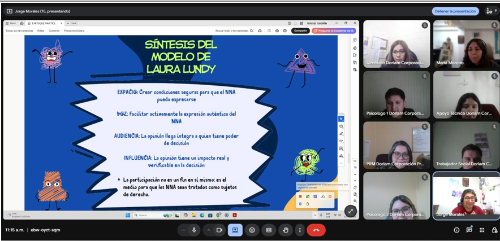The image size is (500, 241).
Task: Select the Acrobat pen highlight tool
Action: (x=341, y=134)
